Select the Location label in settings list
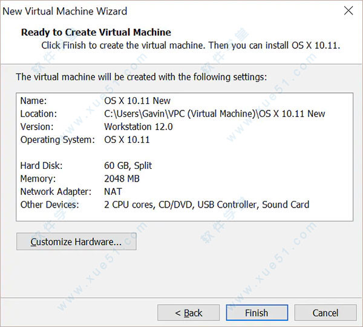The height and width of the screenshot is (327, 363). pos(38,113)
